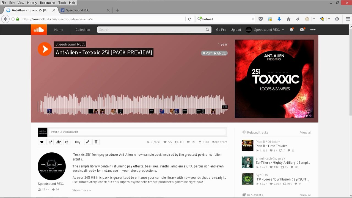The width and height of the screenshot is (352, 198).
Task: Play the Ant-Alien Toxxxic 25i track
Action: (45, 49)
